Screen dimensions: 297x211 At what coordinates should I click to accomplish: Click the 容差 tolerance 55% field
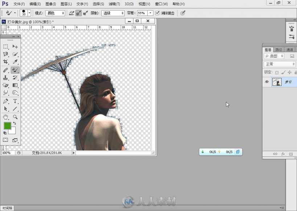142,13
